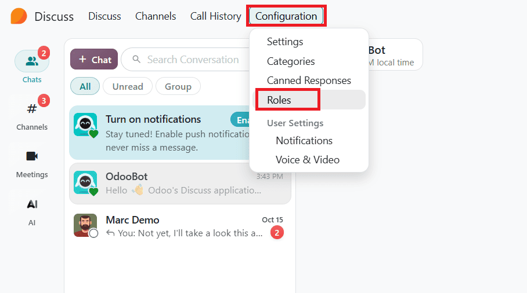The image size is (527, 293).
Task: Click the red badge 2 on Chats
Action: point(44,53)
